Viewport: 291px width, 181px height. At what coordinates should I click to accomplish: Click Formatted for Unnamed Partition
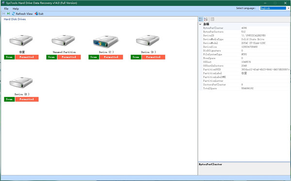69,57
